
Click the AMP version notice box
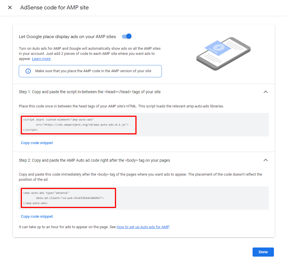(90, 71)
